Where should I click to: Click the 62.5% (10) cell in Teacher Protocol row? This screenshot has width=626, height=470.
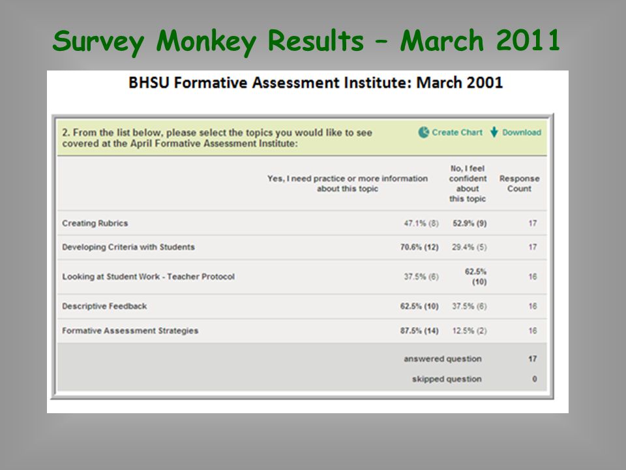click(x=475, y=277)
